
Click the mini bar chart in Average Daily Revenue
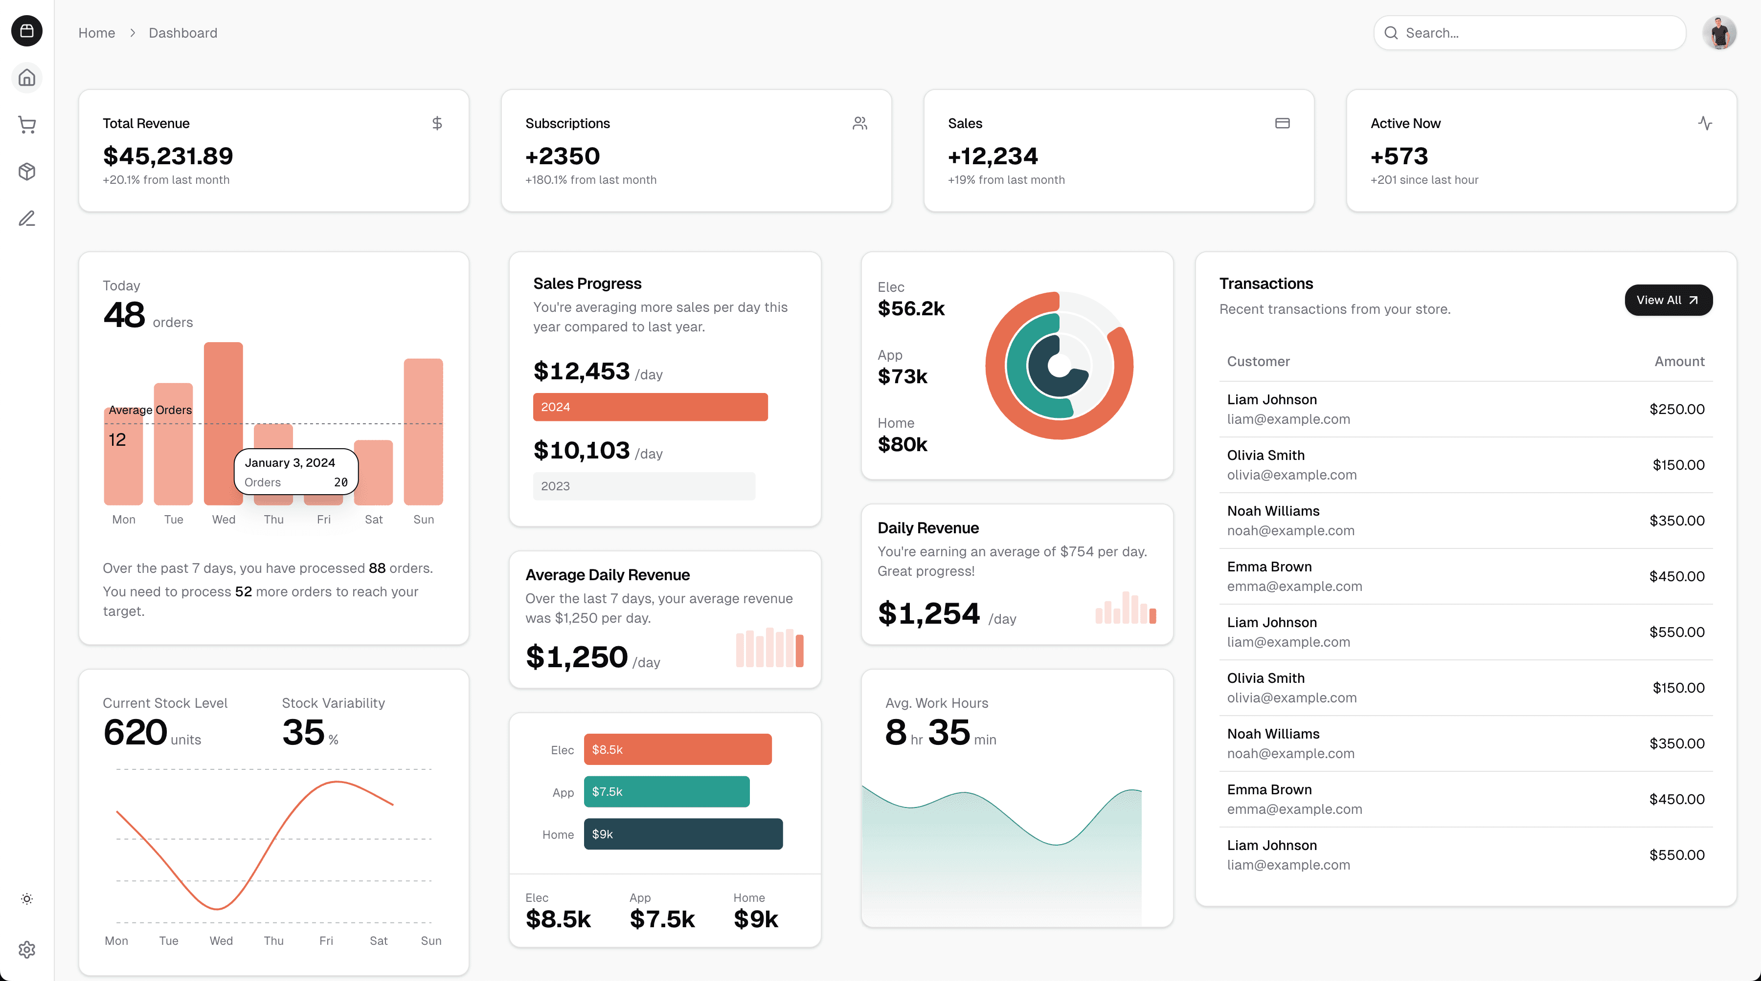click(770, 648)
